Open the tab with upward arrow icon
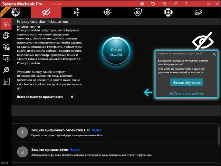Image resolution: width=221 pixels, height=166 pixels. point(77,12)
